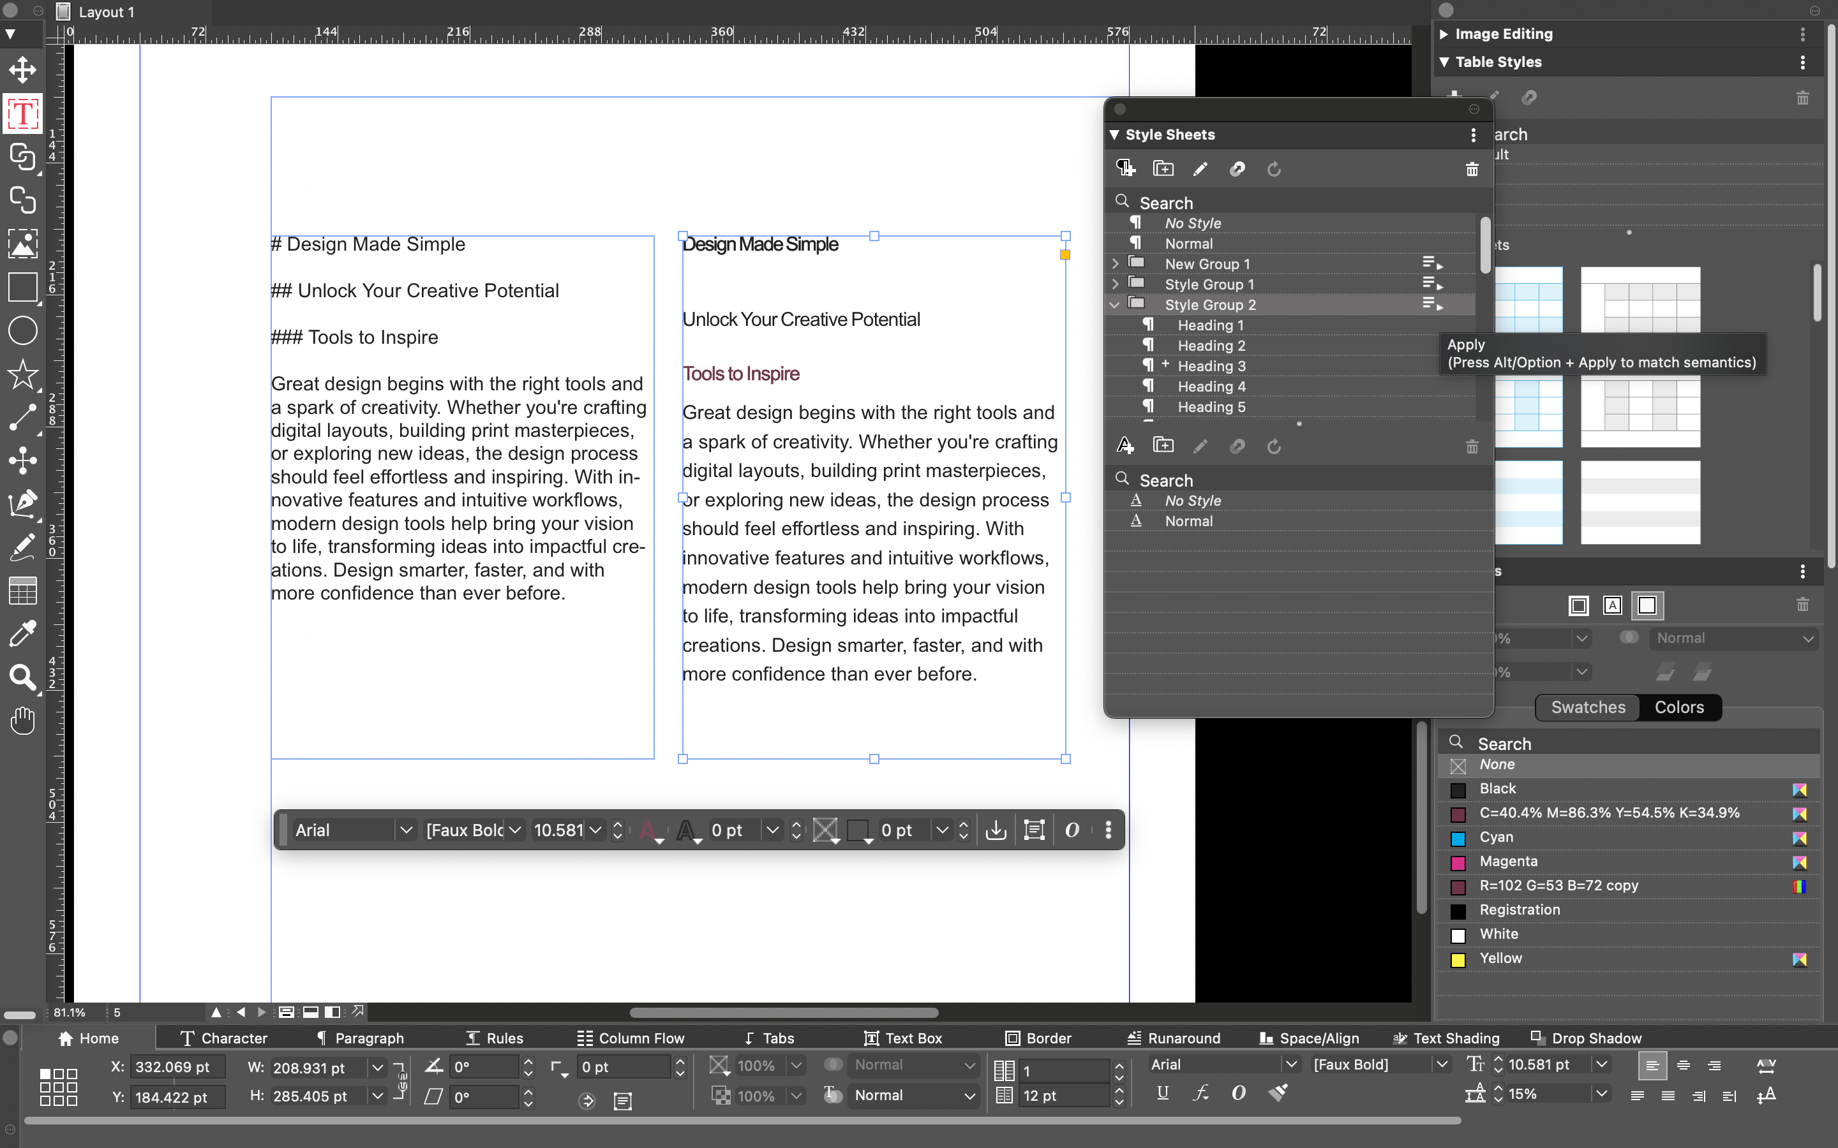Collapse the Table Styles panel
Image resolution: width=1838 pixels, height=1148 pixels.
click(1444, 63)
